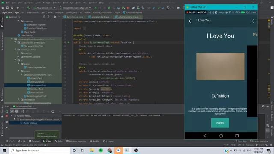Tap the CHECK button in phone app
Viewport: 274px width, 154px height.
[x=220, y=123]
